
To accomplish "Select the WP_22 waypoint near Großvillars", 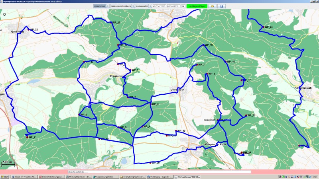I will tap(28, 30).
